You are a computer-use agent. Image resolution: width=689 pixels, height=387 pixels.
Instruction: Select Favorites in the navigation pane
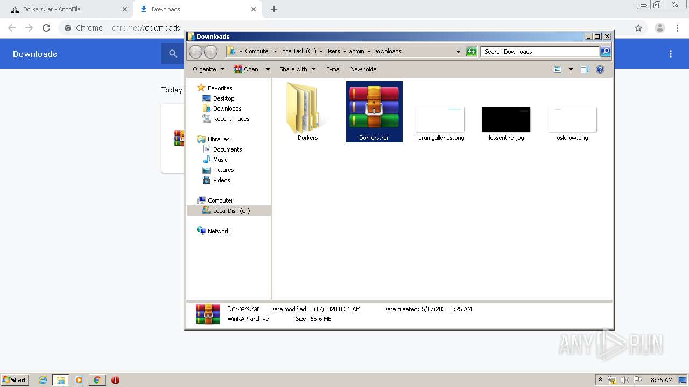click(215, 88)
